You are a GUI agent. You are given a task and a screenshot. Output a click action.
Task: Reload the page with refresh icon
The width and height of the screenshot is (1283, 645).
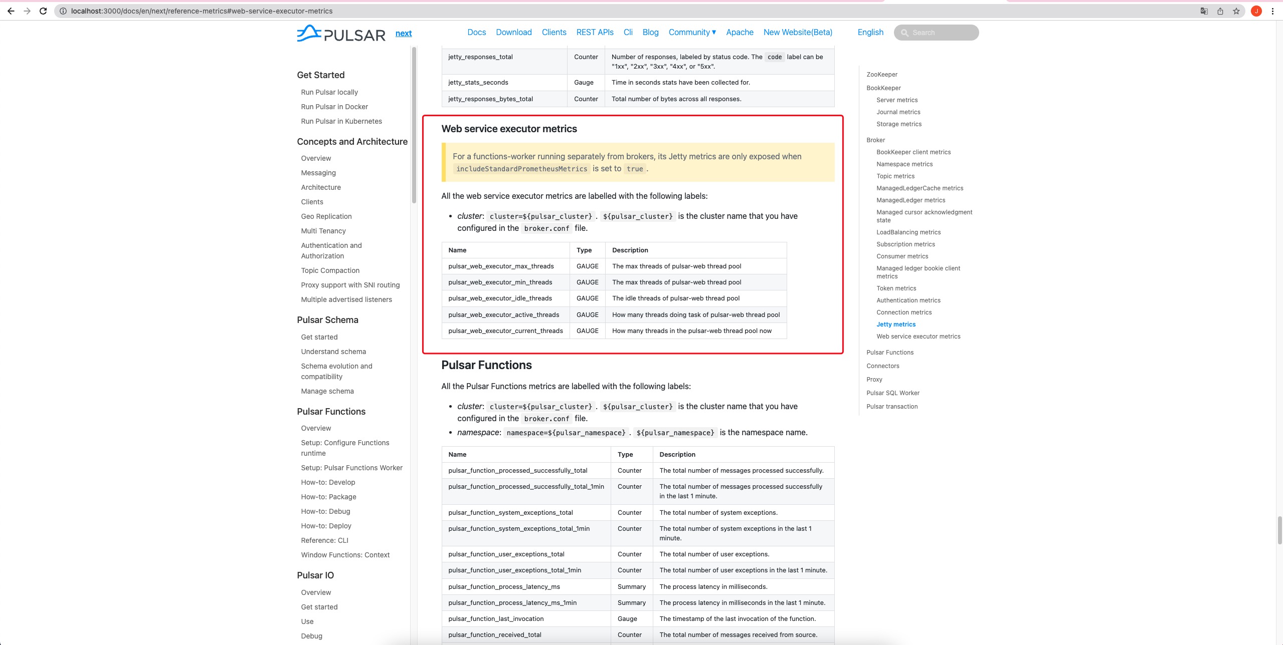tap(43, 11)
